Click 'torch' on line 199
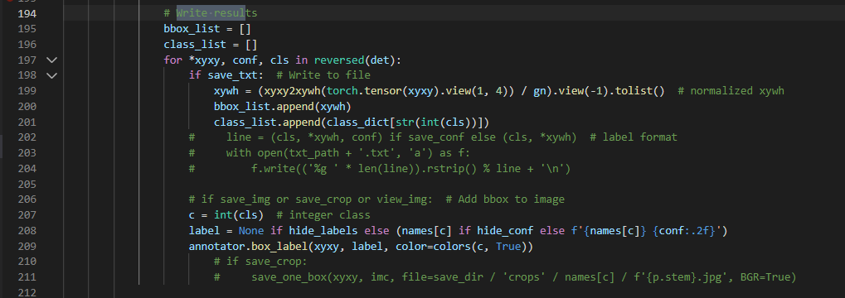845x298 pixels. (x=342, y=91)
